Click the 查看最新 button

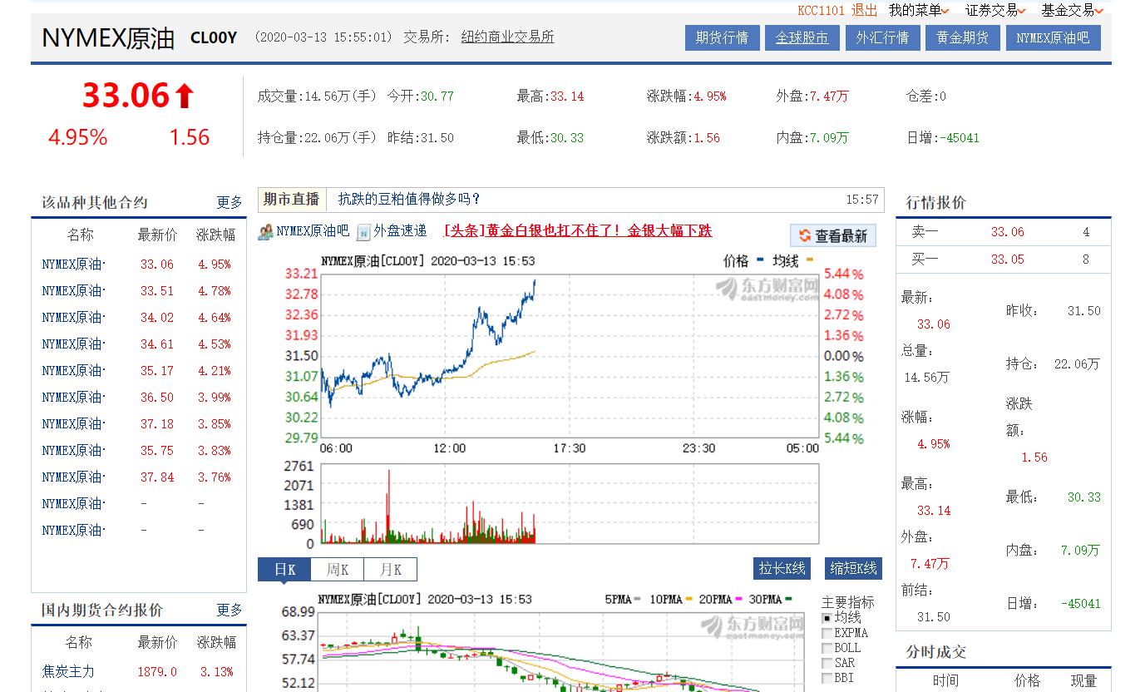pyautogui.click(x=832, y=236)
